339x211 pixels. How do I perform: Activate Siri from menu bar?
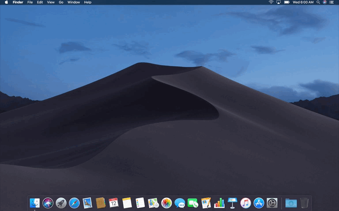coord(324,2)
